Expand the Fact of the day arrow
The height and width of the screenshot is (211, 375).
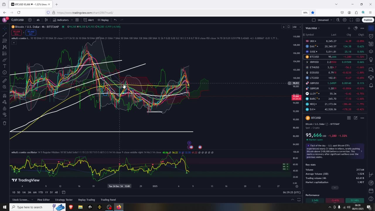pos(361,151)
